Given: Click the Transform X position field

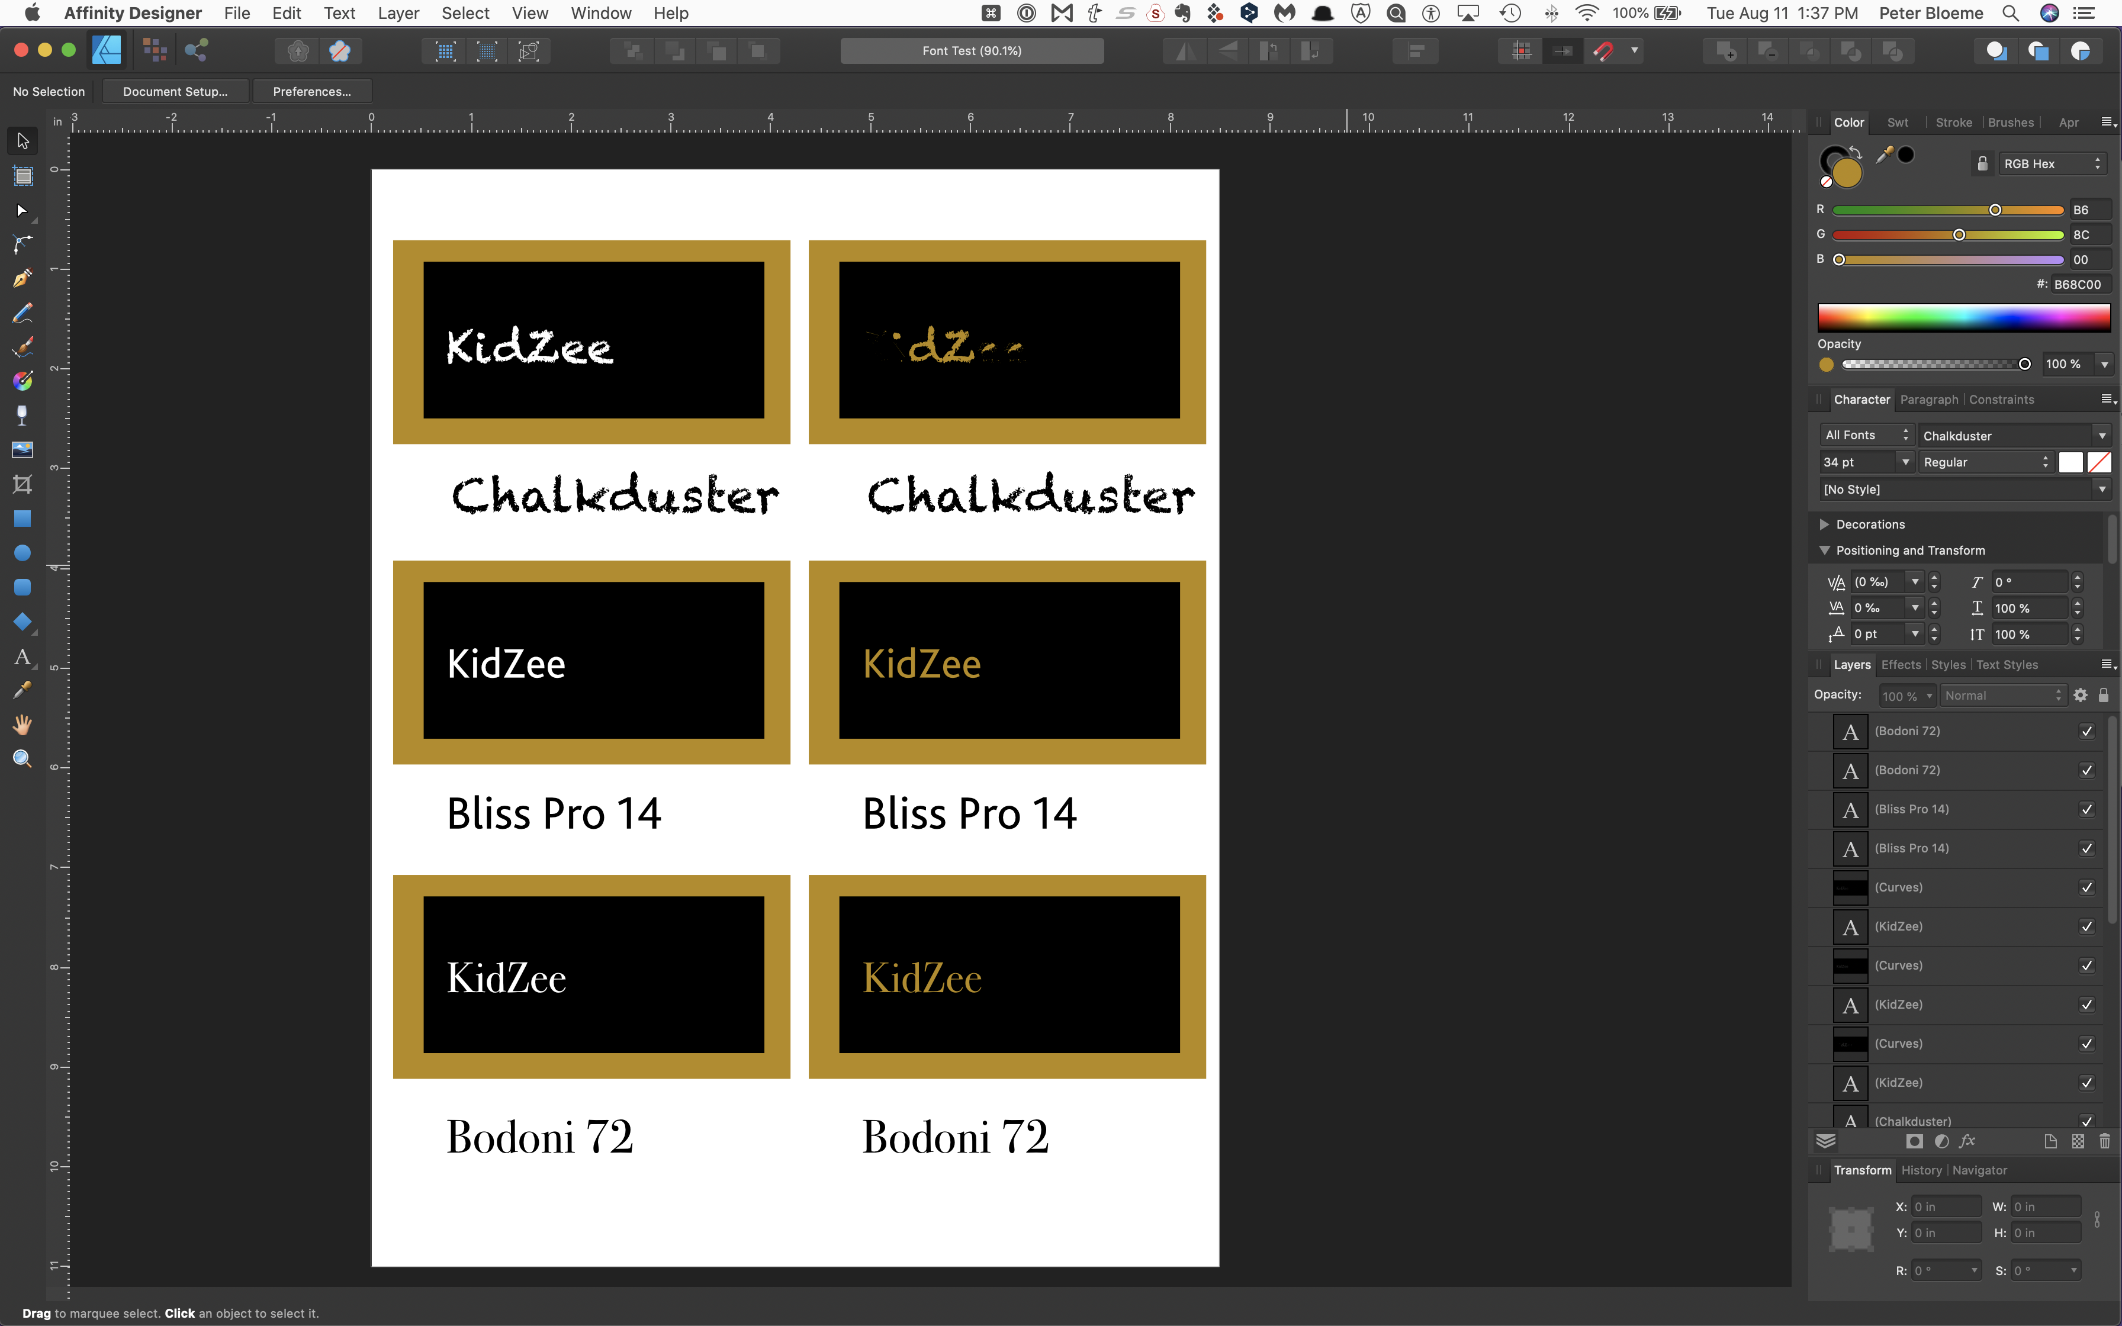Looking at the screenshot, I should [x=1947, y=1208].
